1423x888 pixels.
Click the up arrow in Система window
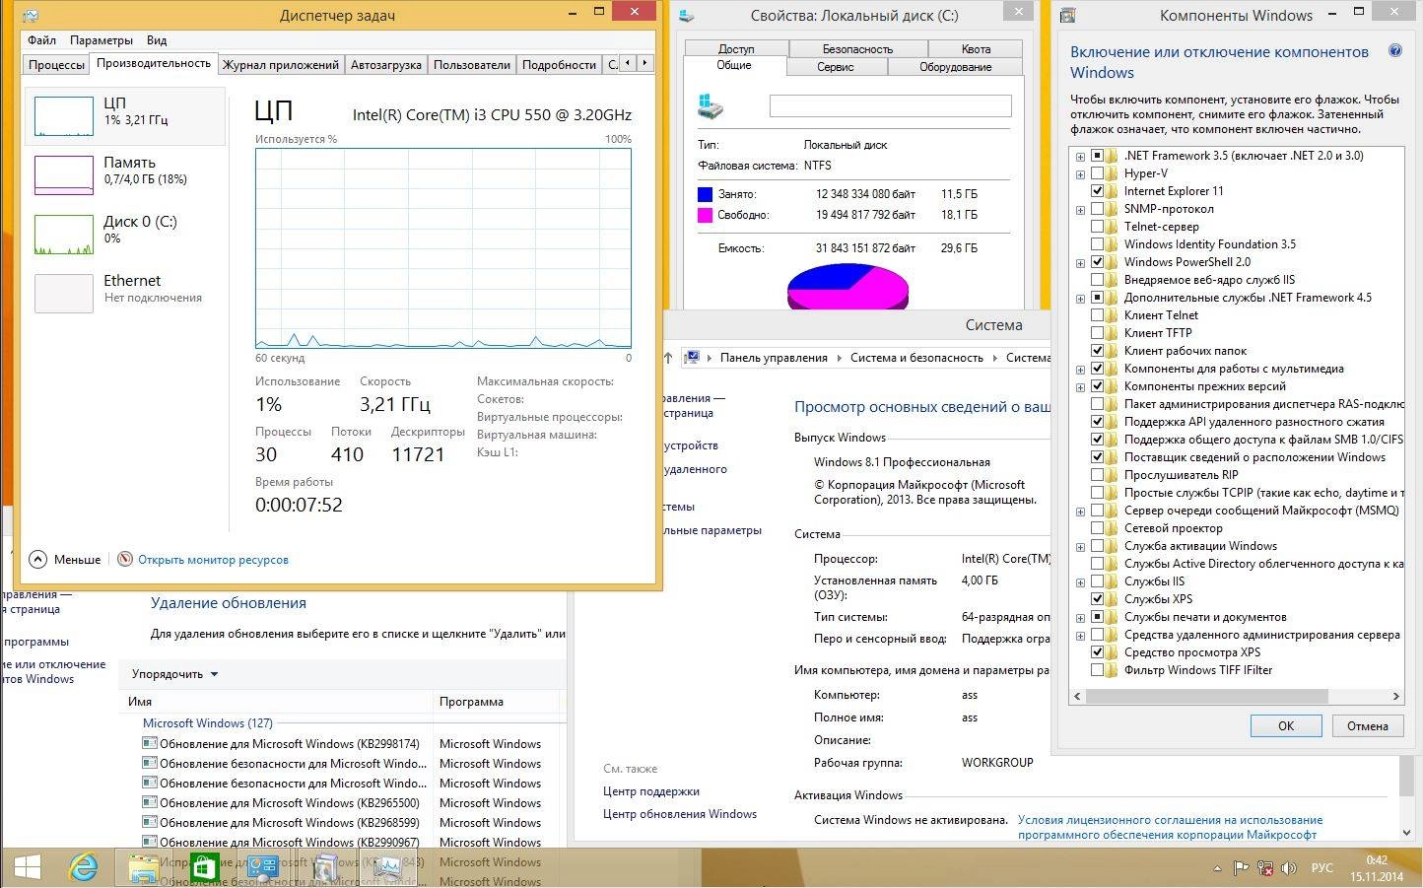pos(668,358)
